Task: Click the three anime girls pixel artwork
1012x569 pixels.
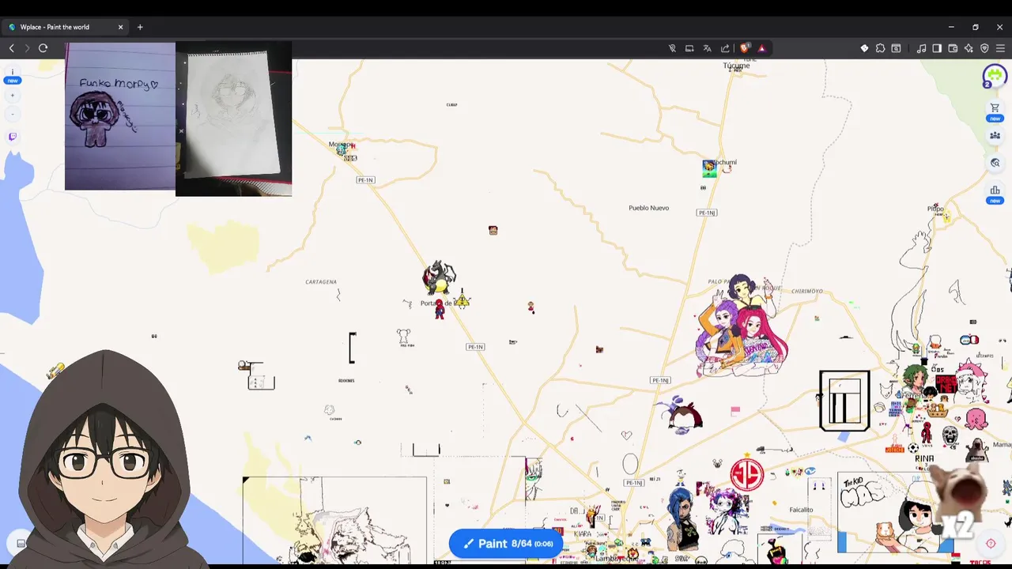Action: 741,326
